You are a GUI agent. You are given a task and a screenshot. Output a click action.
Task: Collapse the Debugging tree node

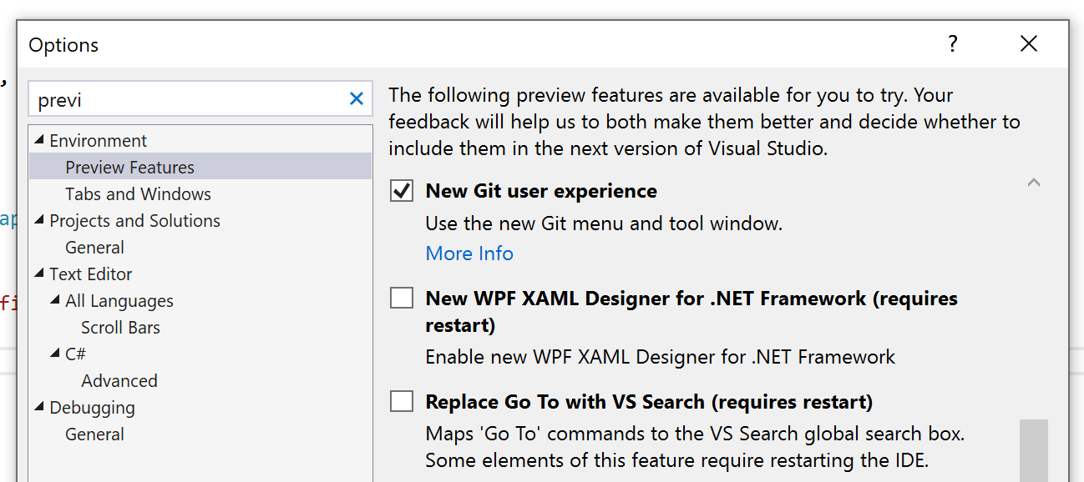(x=37, y=407)
